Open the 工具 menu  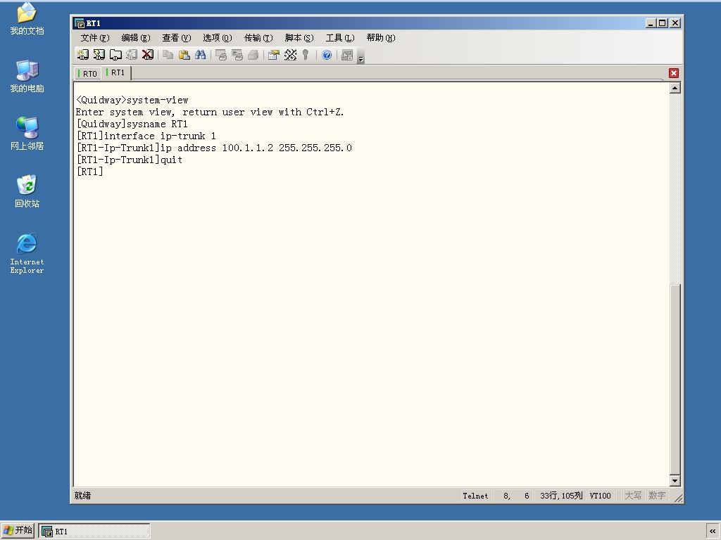pyautogui.click(x=340, y=38)
